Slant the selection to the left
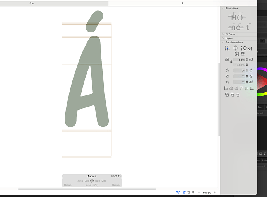The width and height of the screenshot is (267, 197). pos(227,76)
